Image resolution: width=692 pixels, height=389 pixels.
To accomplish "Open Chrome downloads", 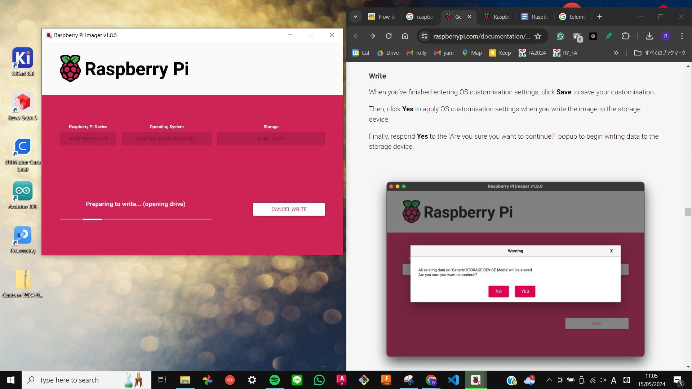I will pyautogui.click(x=649, y=36).
